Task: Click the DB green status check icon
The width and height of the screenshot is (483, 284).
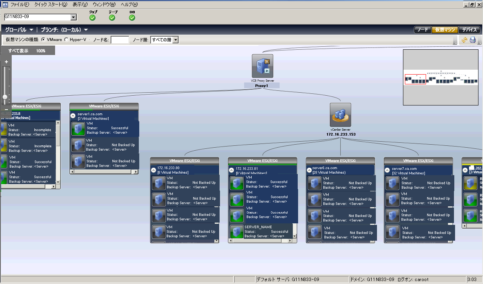Action: click(x=132, y=18)
